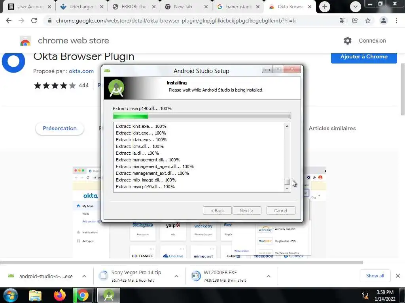The image size is (405, 303).
Task: Open File Explorer from taskbar
Action: [x=35, y=295]
